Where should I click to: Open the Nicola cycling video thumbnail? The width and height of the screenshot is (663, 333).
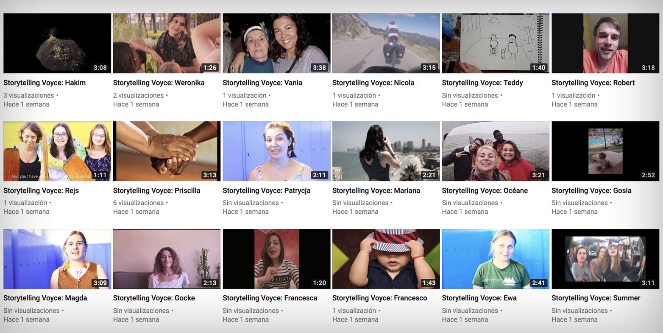click(x=386, y=43)
